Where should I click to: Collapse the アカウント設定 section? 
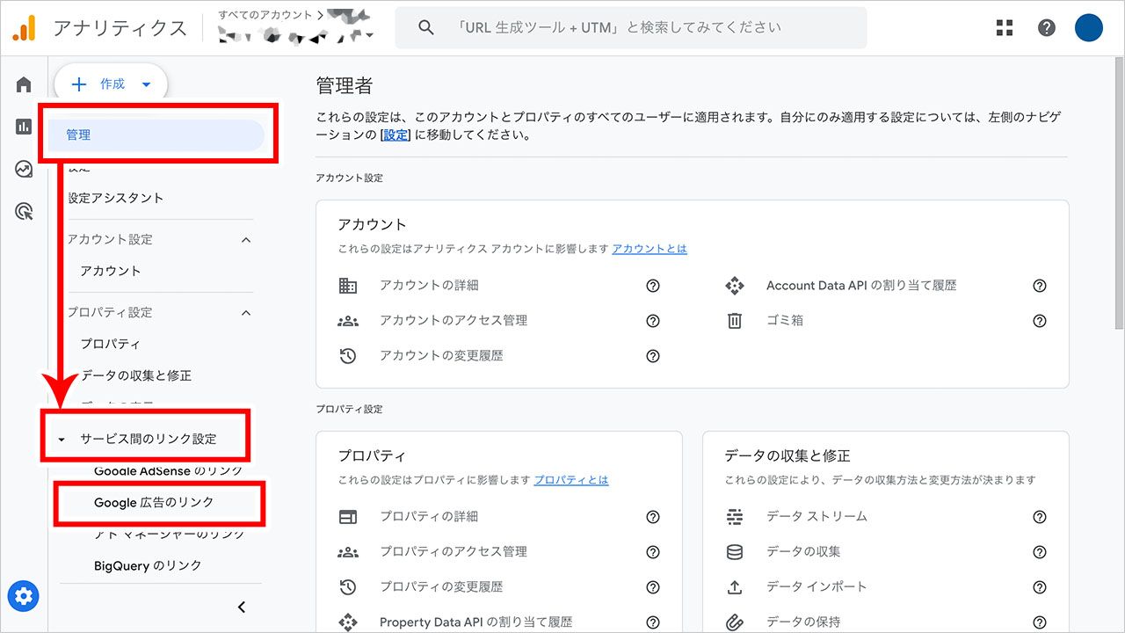246,239
